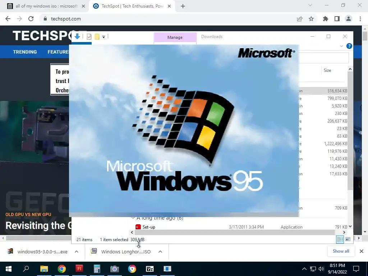Viewport: 368px width, 276px height.
Task: Open the Chrome profile avatar
Action: click(349, 19)
